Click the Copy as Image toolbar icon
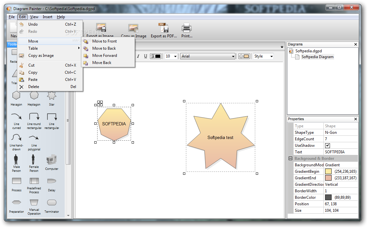This screenshot has width=368, height=228. [x=133, y=28]
